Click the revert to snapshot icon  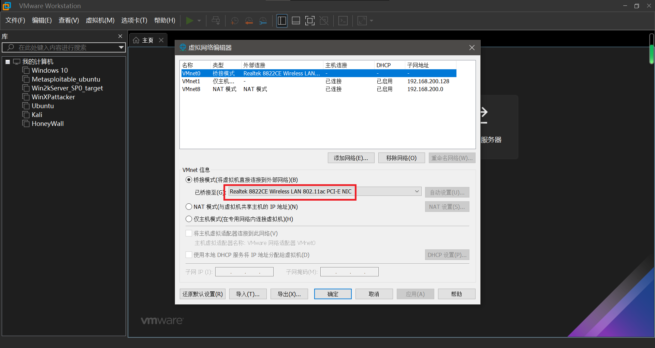click(249, 21)
